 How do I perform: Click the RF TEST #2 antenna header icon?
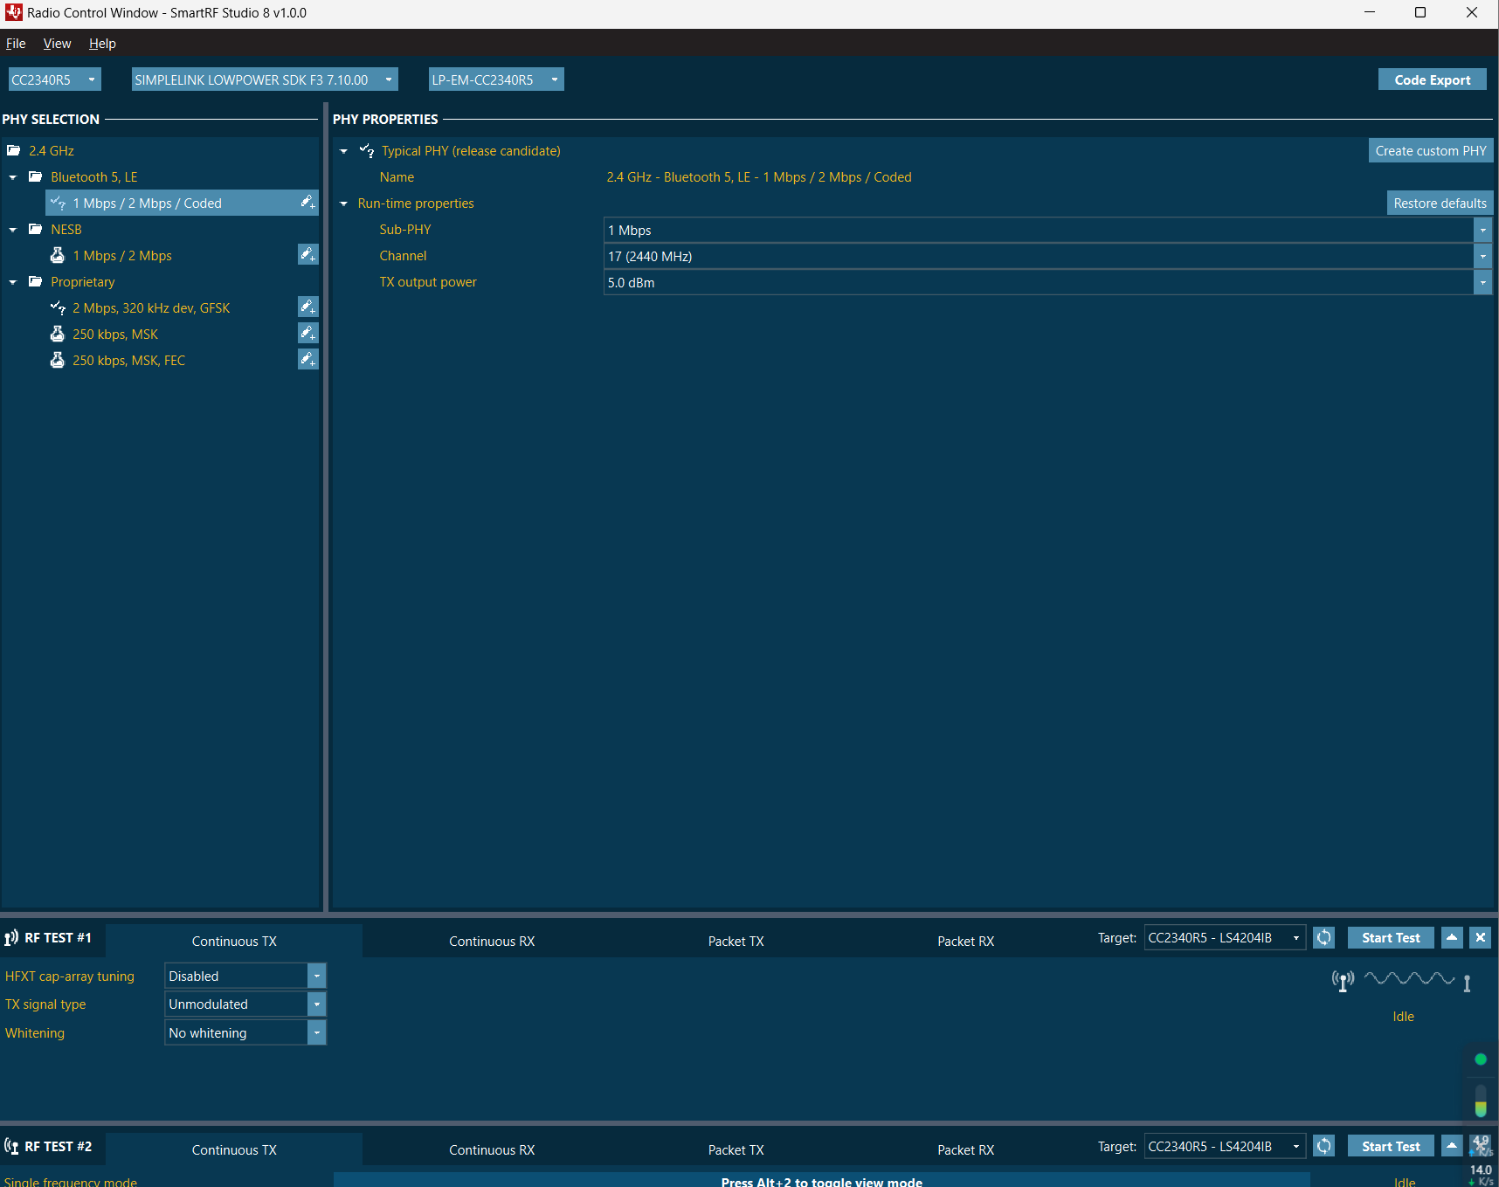point(11,1147)
